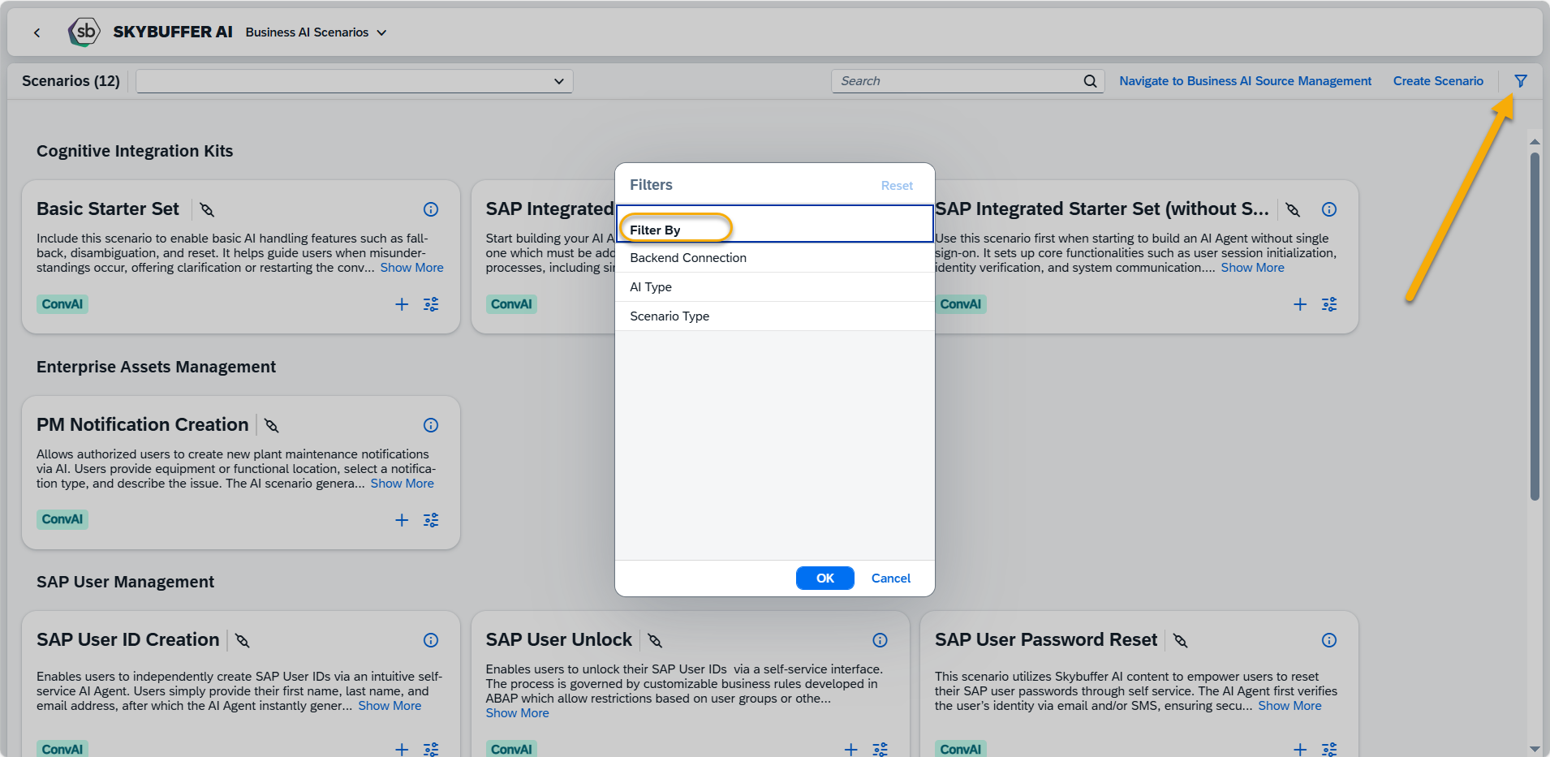This screenshot has width=1550, height=757.
Task: Add PM Notification Creation with plus icon
Action: 402,520
